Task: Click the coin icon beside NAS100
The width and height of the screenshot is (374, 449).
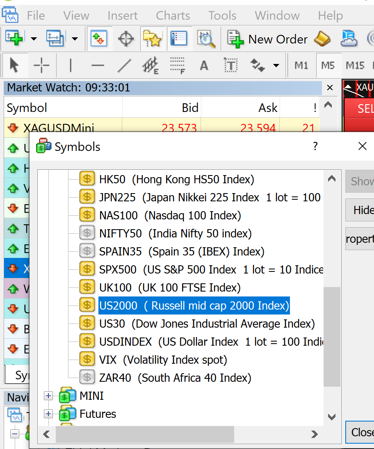Action: pyautogui.click(x=87, y=215)
